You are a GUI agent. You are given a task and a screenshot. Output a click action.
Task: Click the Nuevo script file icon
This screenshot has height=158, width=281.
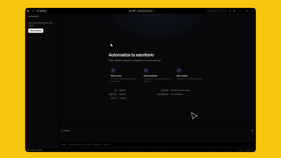[x=113, y=71]
